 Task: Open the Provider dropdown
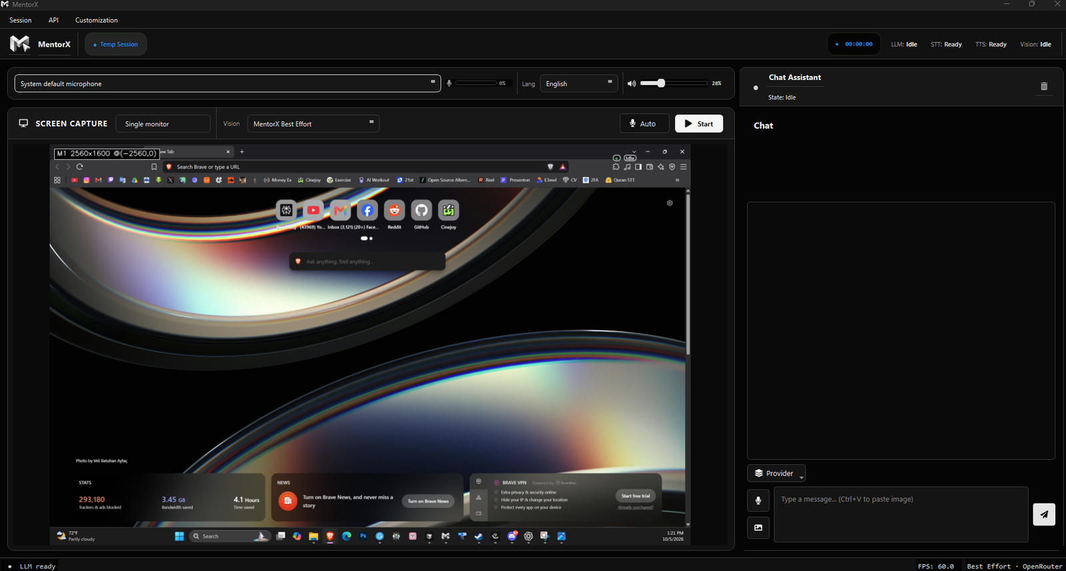776,473
